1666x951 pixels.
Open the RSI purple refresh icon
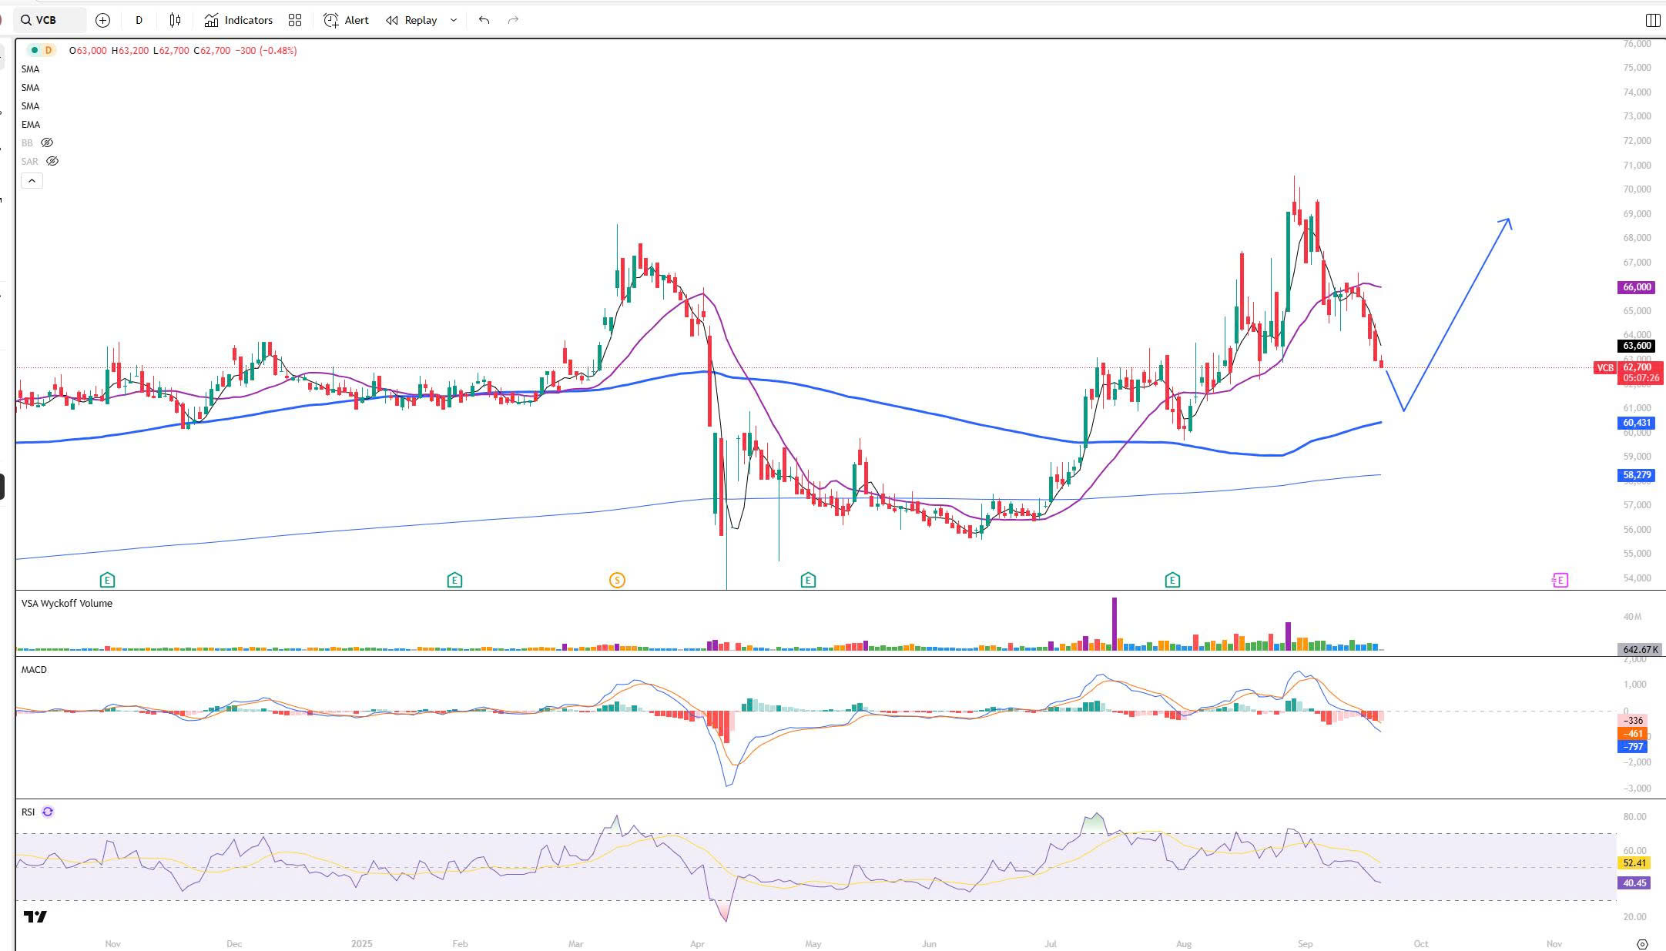click(x=48, y=812)
